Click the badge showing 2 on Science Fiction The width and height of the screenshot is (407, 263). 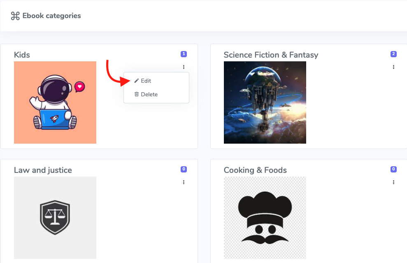pos(393,54)
